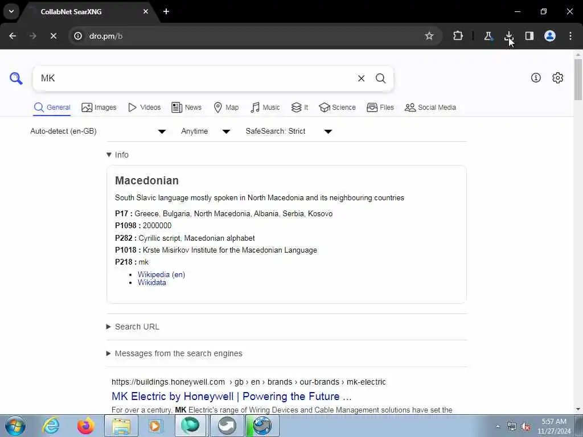The height and width of the screenshot is (437, 583).
Task: Switch to the Science tab
Action: [337, 108]
